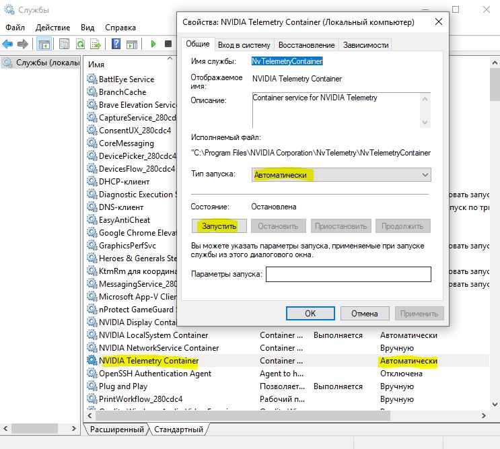Image resolution: width=500 pixels, height=449 pixels.
Task: Click the OpenSSH Authentication Agent icon
Action: 92,373
